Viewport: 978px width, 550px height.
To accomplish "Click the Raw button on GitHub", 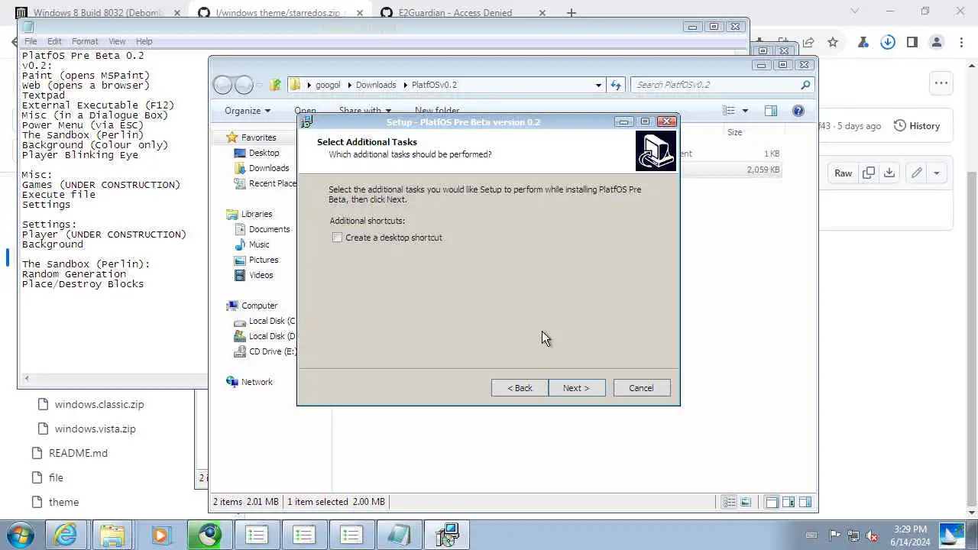I will [x=843, y=173].
